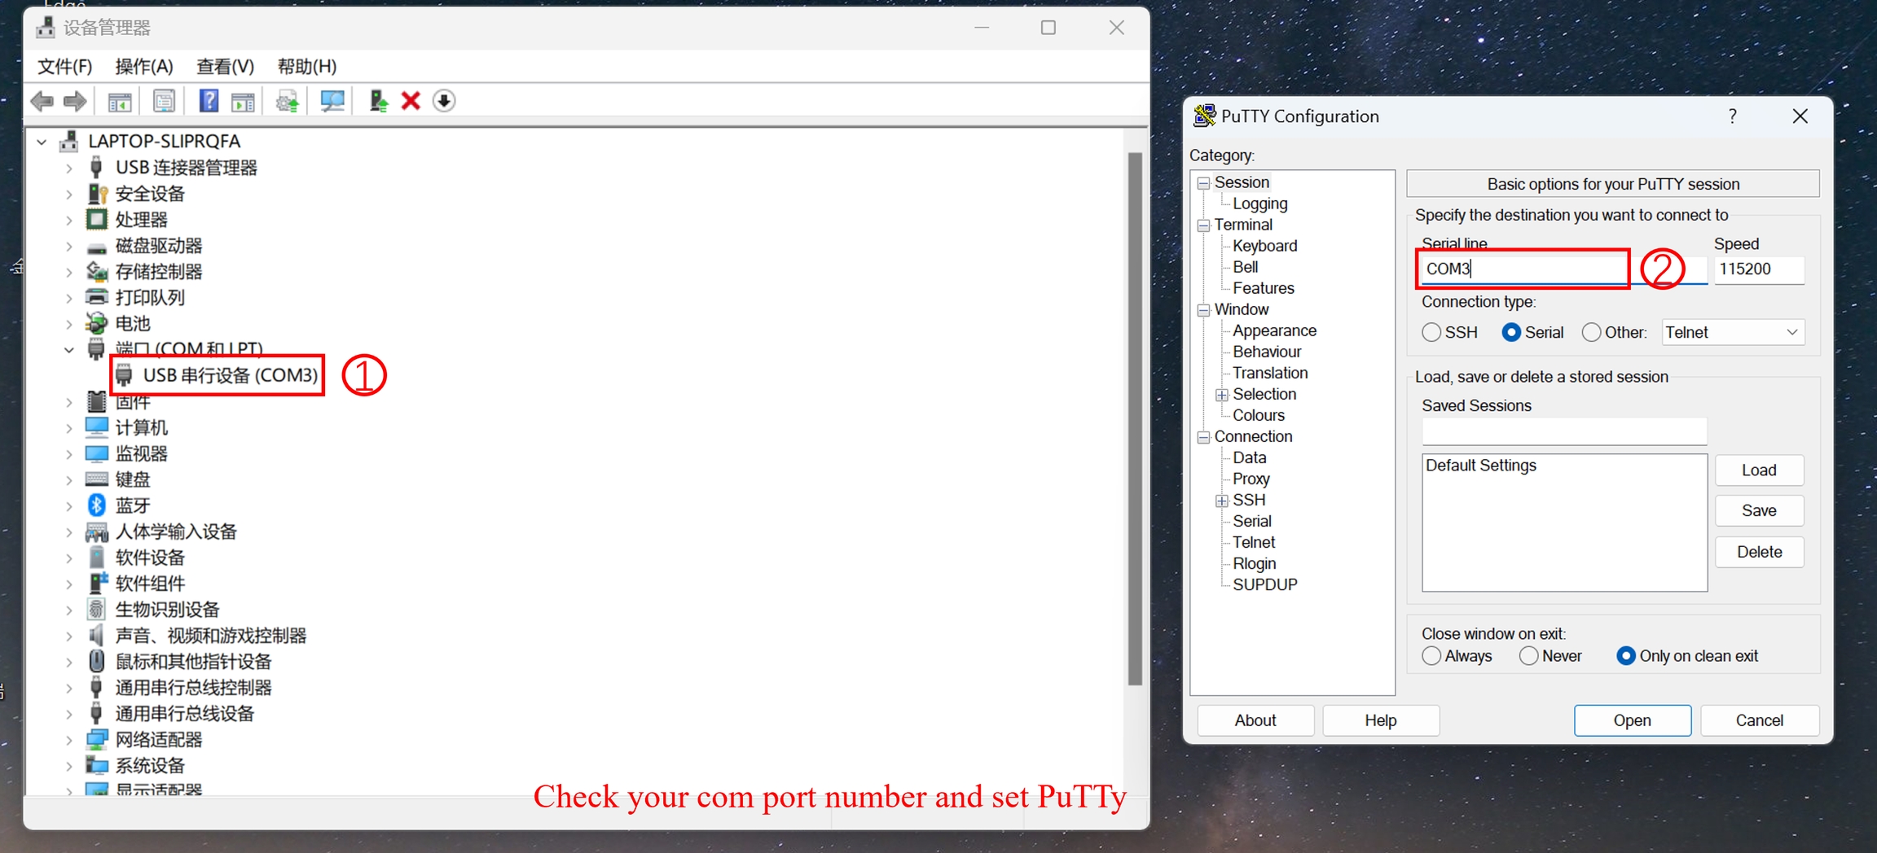Screen dimensions: 1877x853
Task: Collapse the Connection category in PuTTY tree
Action: coord(1203,437)
